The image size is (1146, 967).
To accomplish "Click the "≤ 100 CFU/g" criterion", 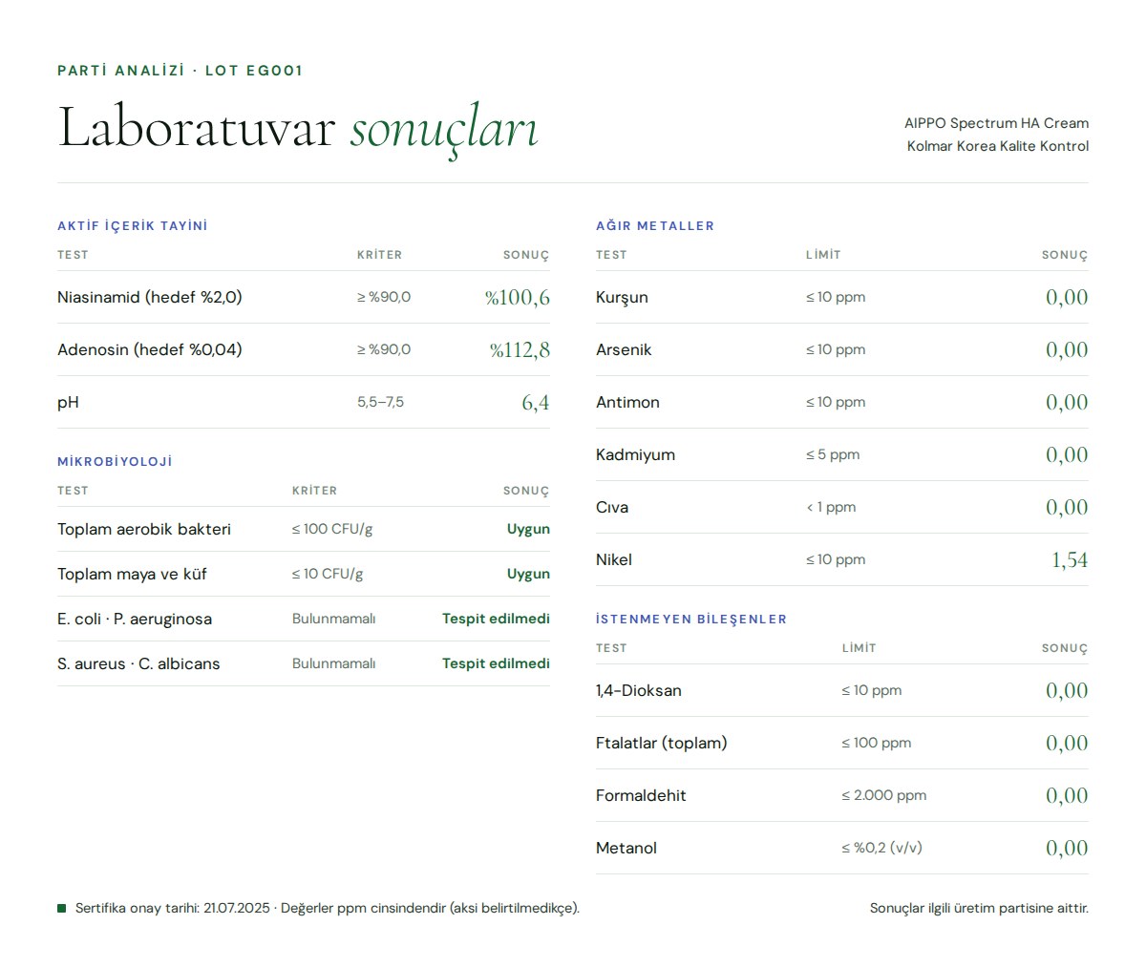I will [332, 529].
